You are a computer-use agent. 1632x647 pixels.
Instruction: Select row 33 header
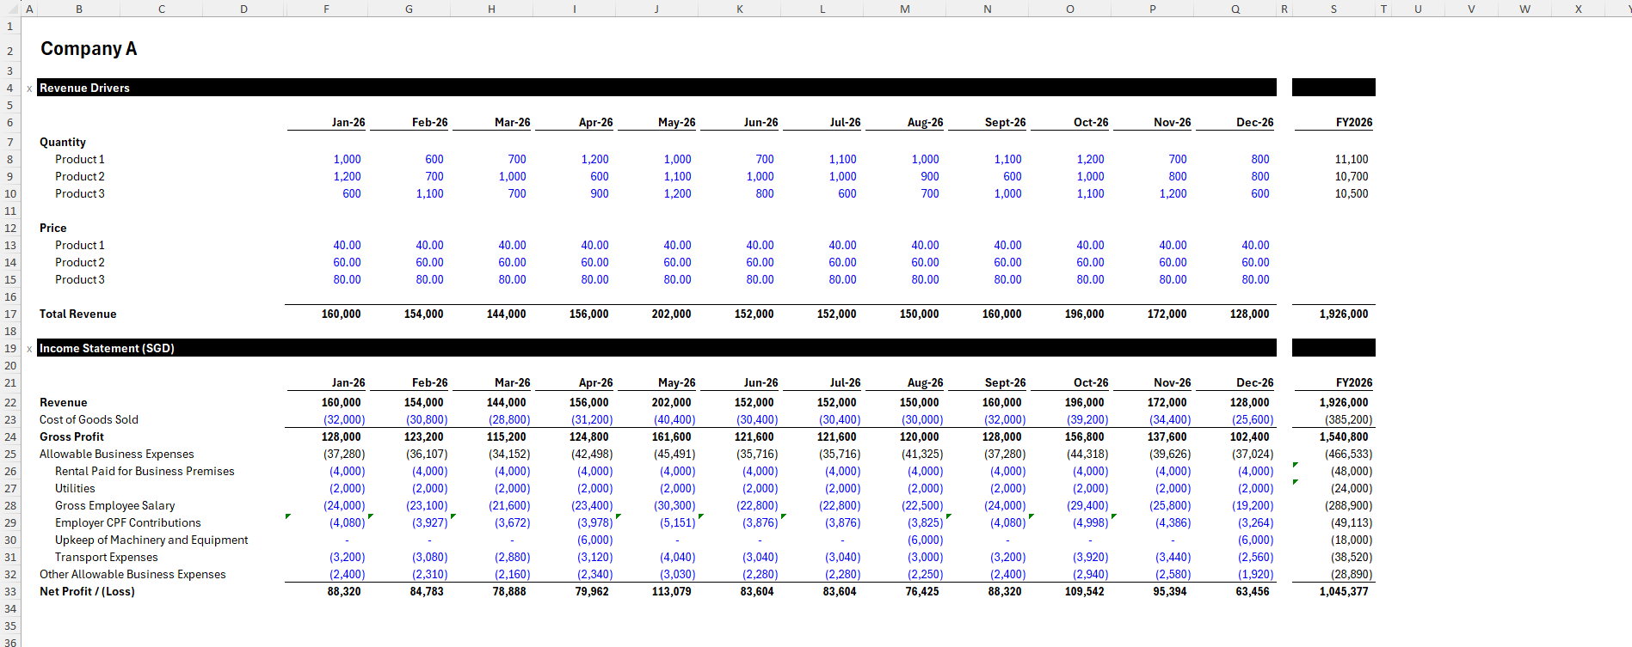(x=10, y=591)
